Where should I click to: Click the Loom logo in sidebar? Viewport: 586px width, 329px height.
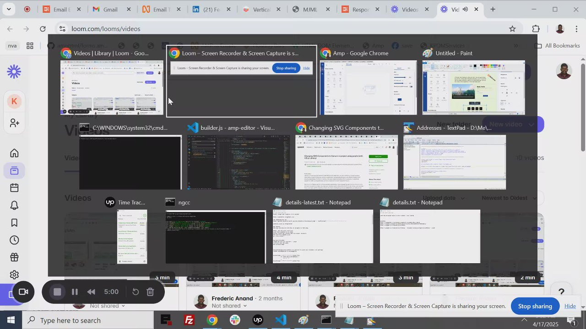click(x=14, y=71)
